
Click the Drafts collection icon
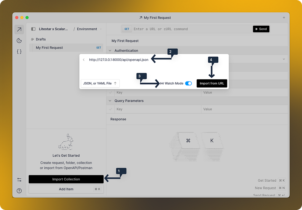[x=32, y=39]
